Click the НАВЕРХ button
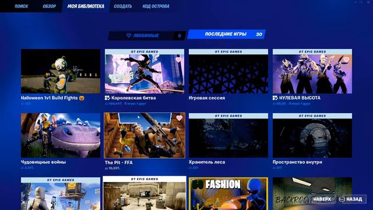This screenshot has height=210, width=373. tap(322, 199)
